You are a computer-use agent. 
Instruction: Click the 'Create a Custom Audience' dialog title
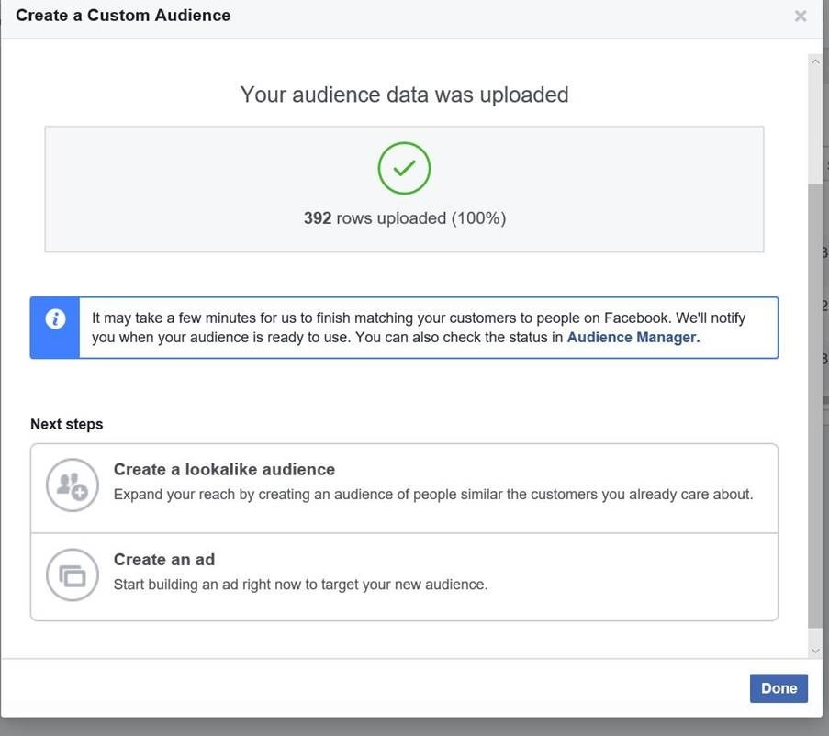tap(123, 16)
